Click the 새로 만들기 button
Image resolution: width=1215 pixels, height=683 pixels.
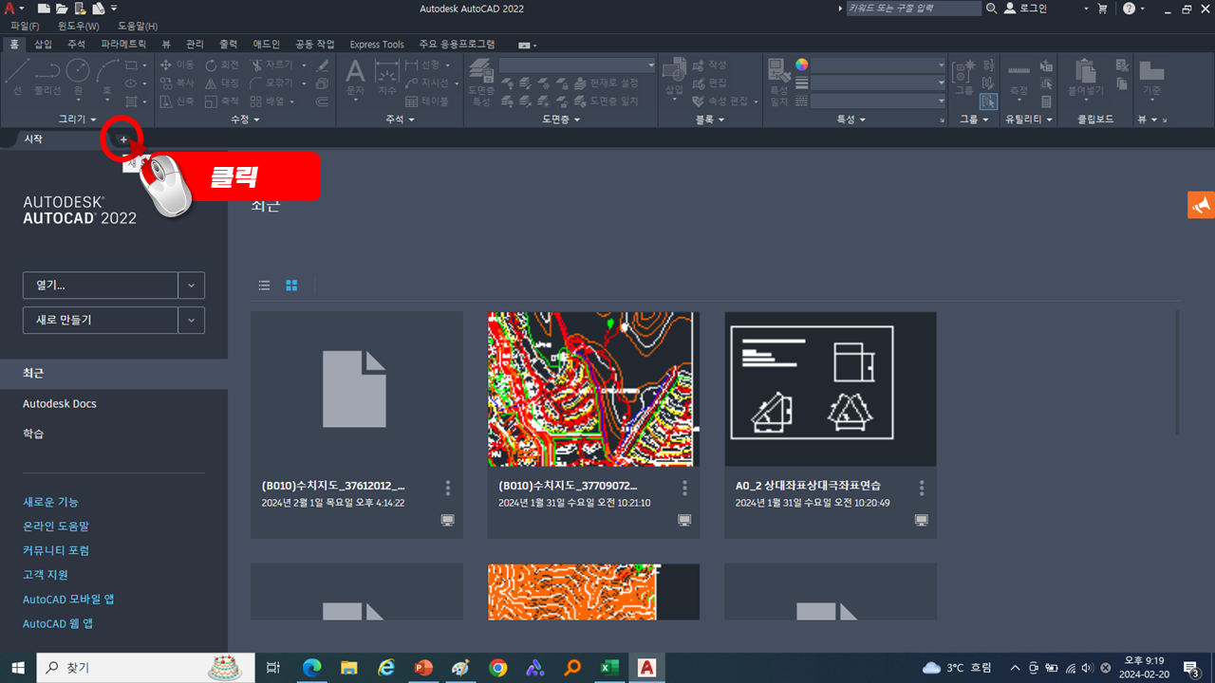(101, 321)
